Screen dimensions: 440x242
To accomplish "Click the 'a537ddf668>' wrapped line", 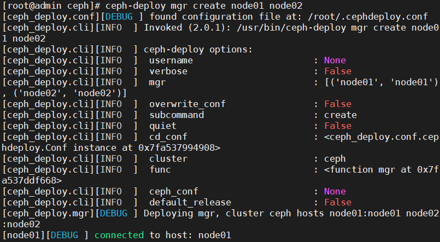I will [32, 181].
